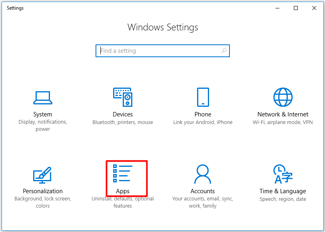Viewport: 325px width, 232px height.
Task: Click the Network & Internet label
Action: tap(283, 114)
